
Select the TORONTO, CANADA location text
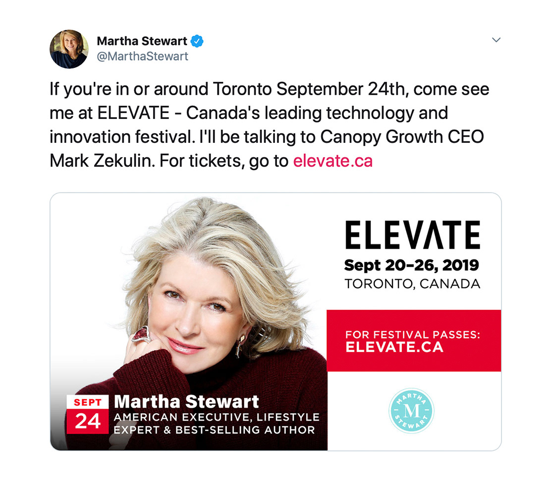412,284
